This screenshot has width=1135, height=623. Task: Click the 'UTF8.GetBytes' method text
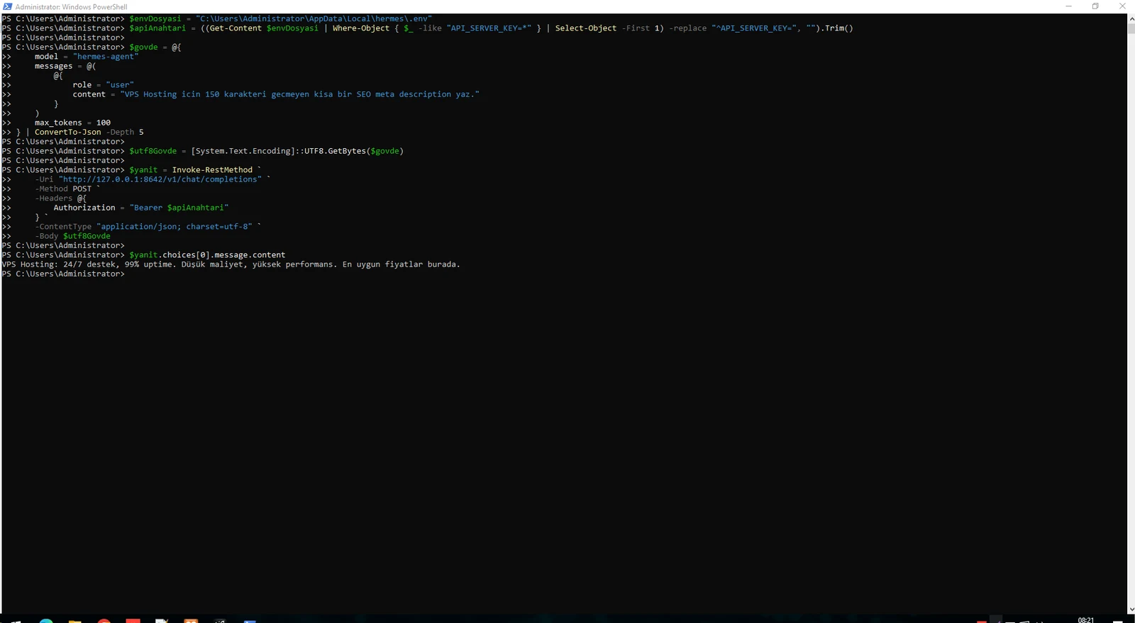(x=335, y=151)
